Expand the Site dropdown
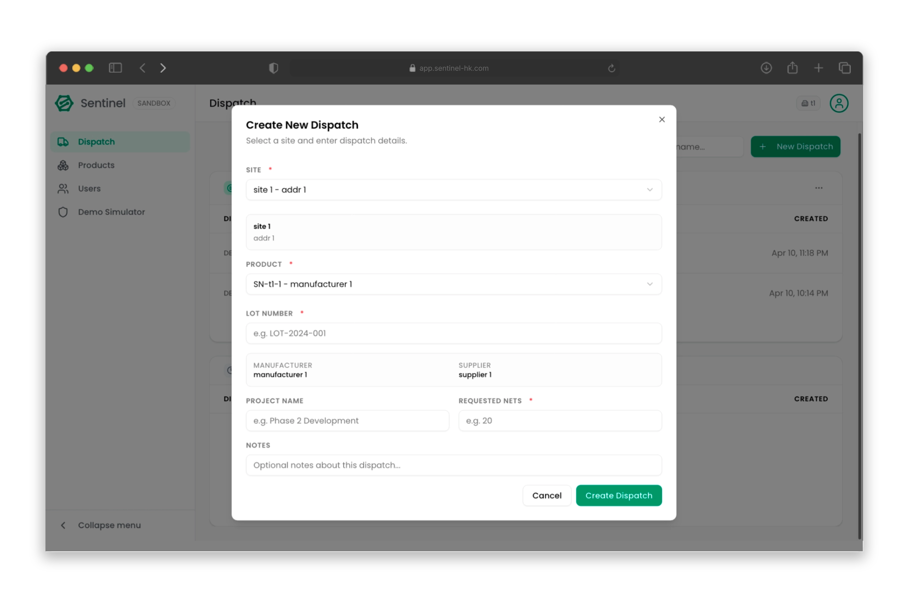Screen dimensions: 910x614 (454, 190)
